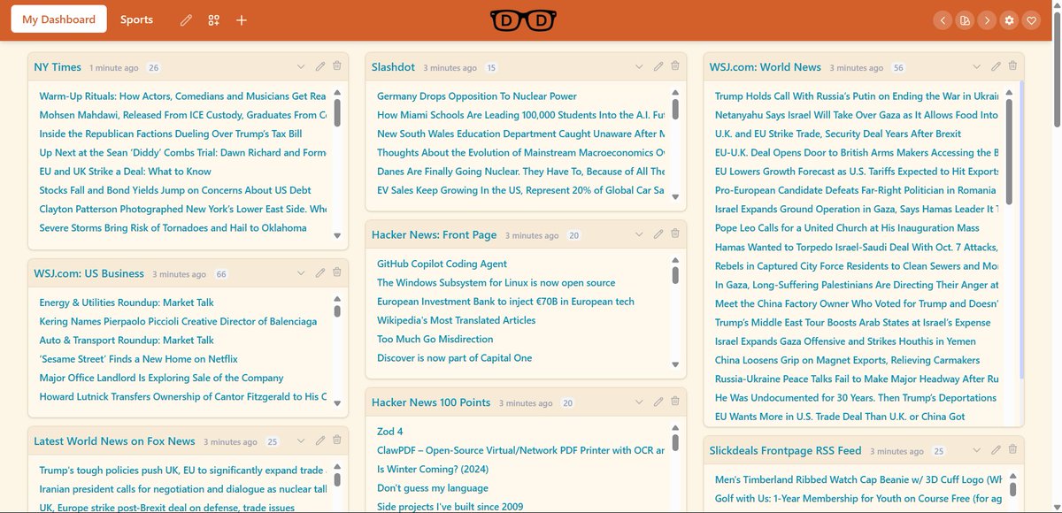1062x513 pixels.
Task: Open 'Germany Drops Opposition To Nuclear Power'
Action: pyautogui.click(x=477, y=96)
